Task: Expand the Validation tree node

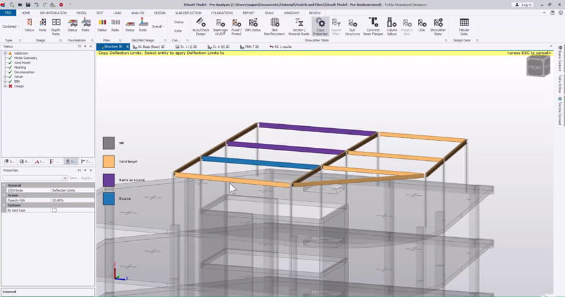Action: tap(5, 53)
